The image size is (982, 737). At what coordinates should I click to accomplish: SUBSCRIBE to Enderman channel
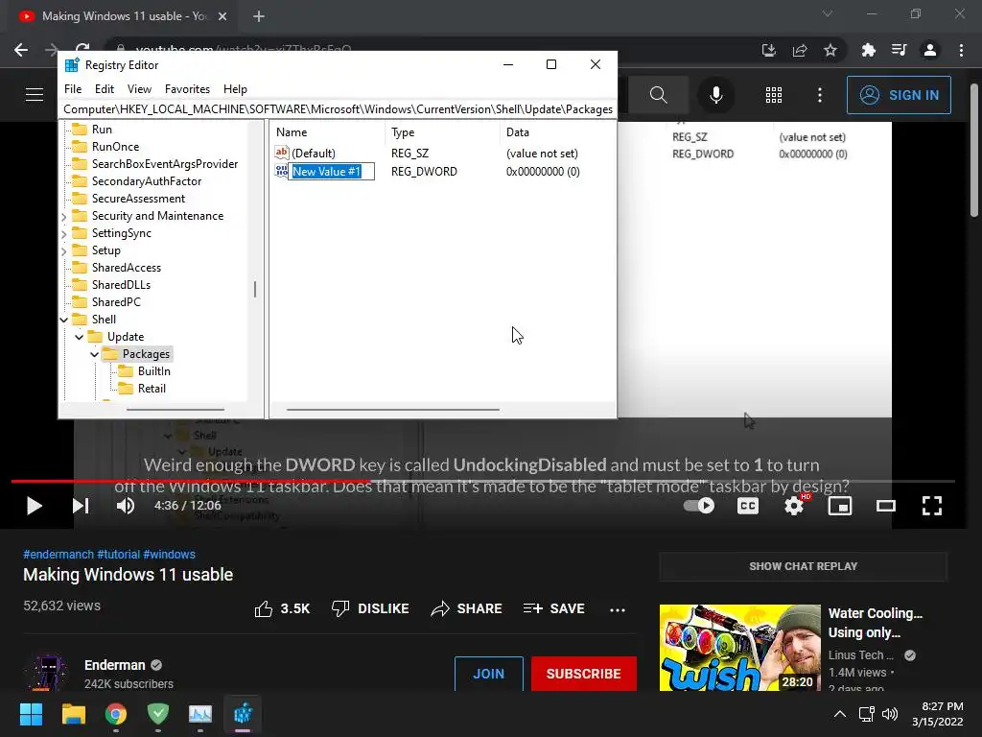(x=584, y=674)
